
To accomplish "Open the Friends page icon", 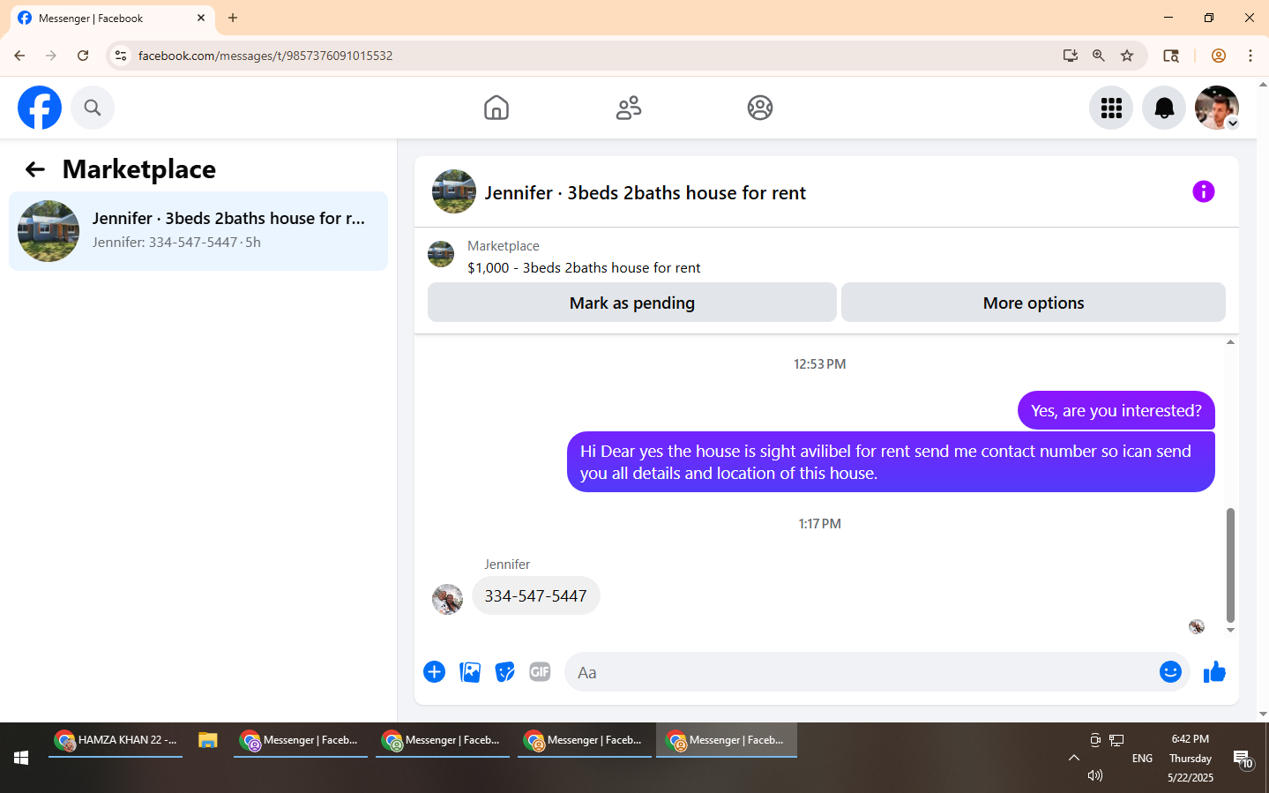I will [629, 108].
